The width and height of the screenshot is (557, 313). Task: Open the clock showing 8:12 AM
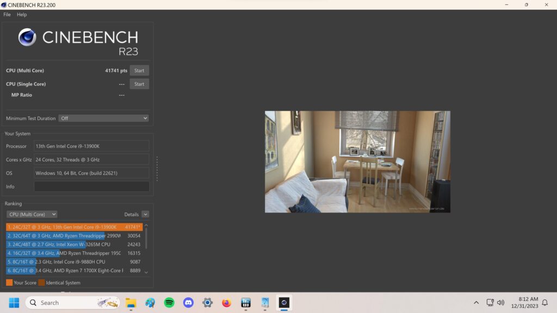(525, 303)
